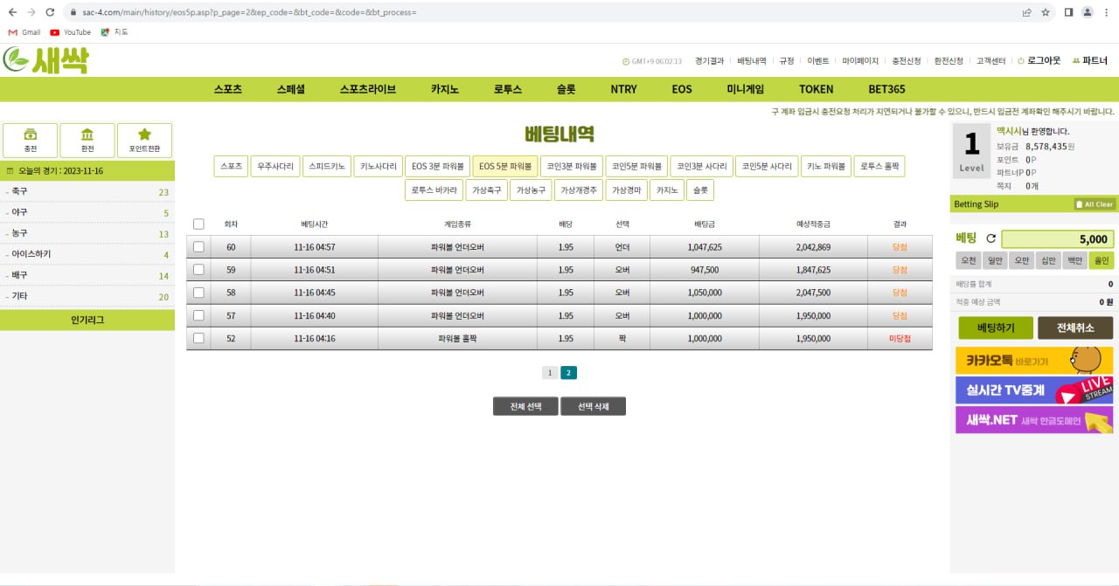Click the browser share page icon
Image resolution: width=1119 pixels, height=586 pixels.
pos(1026,12)
